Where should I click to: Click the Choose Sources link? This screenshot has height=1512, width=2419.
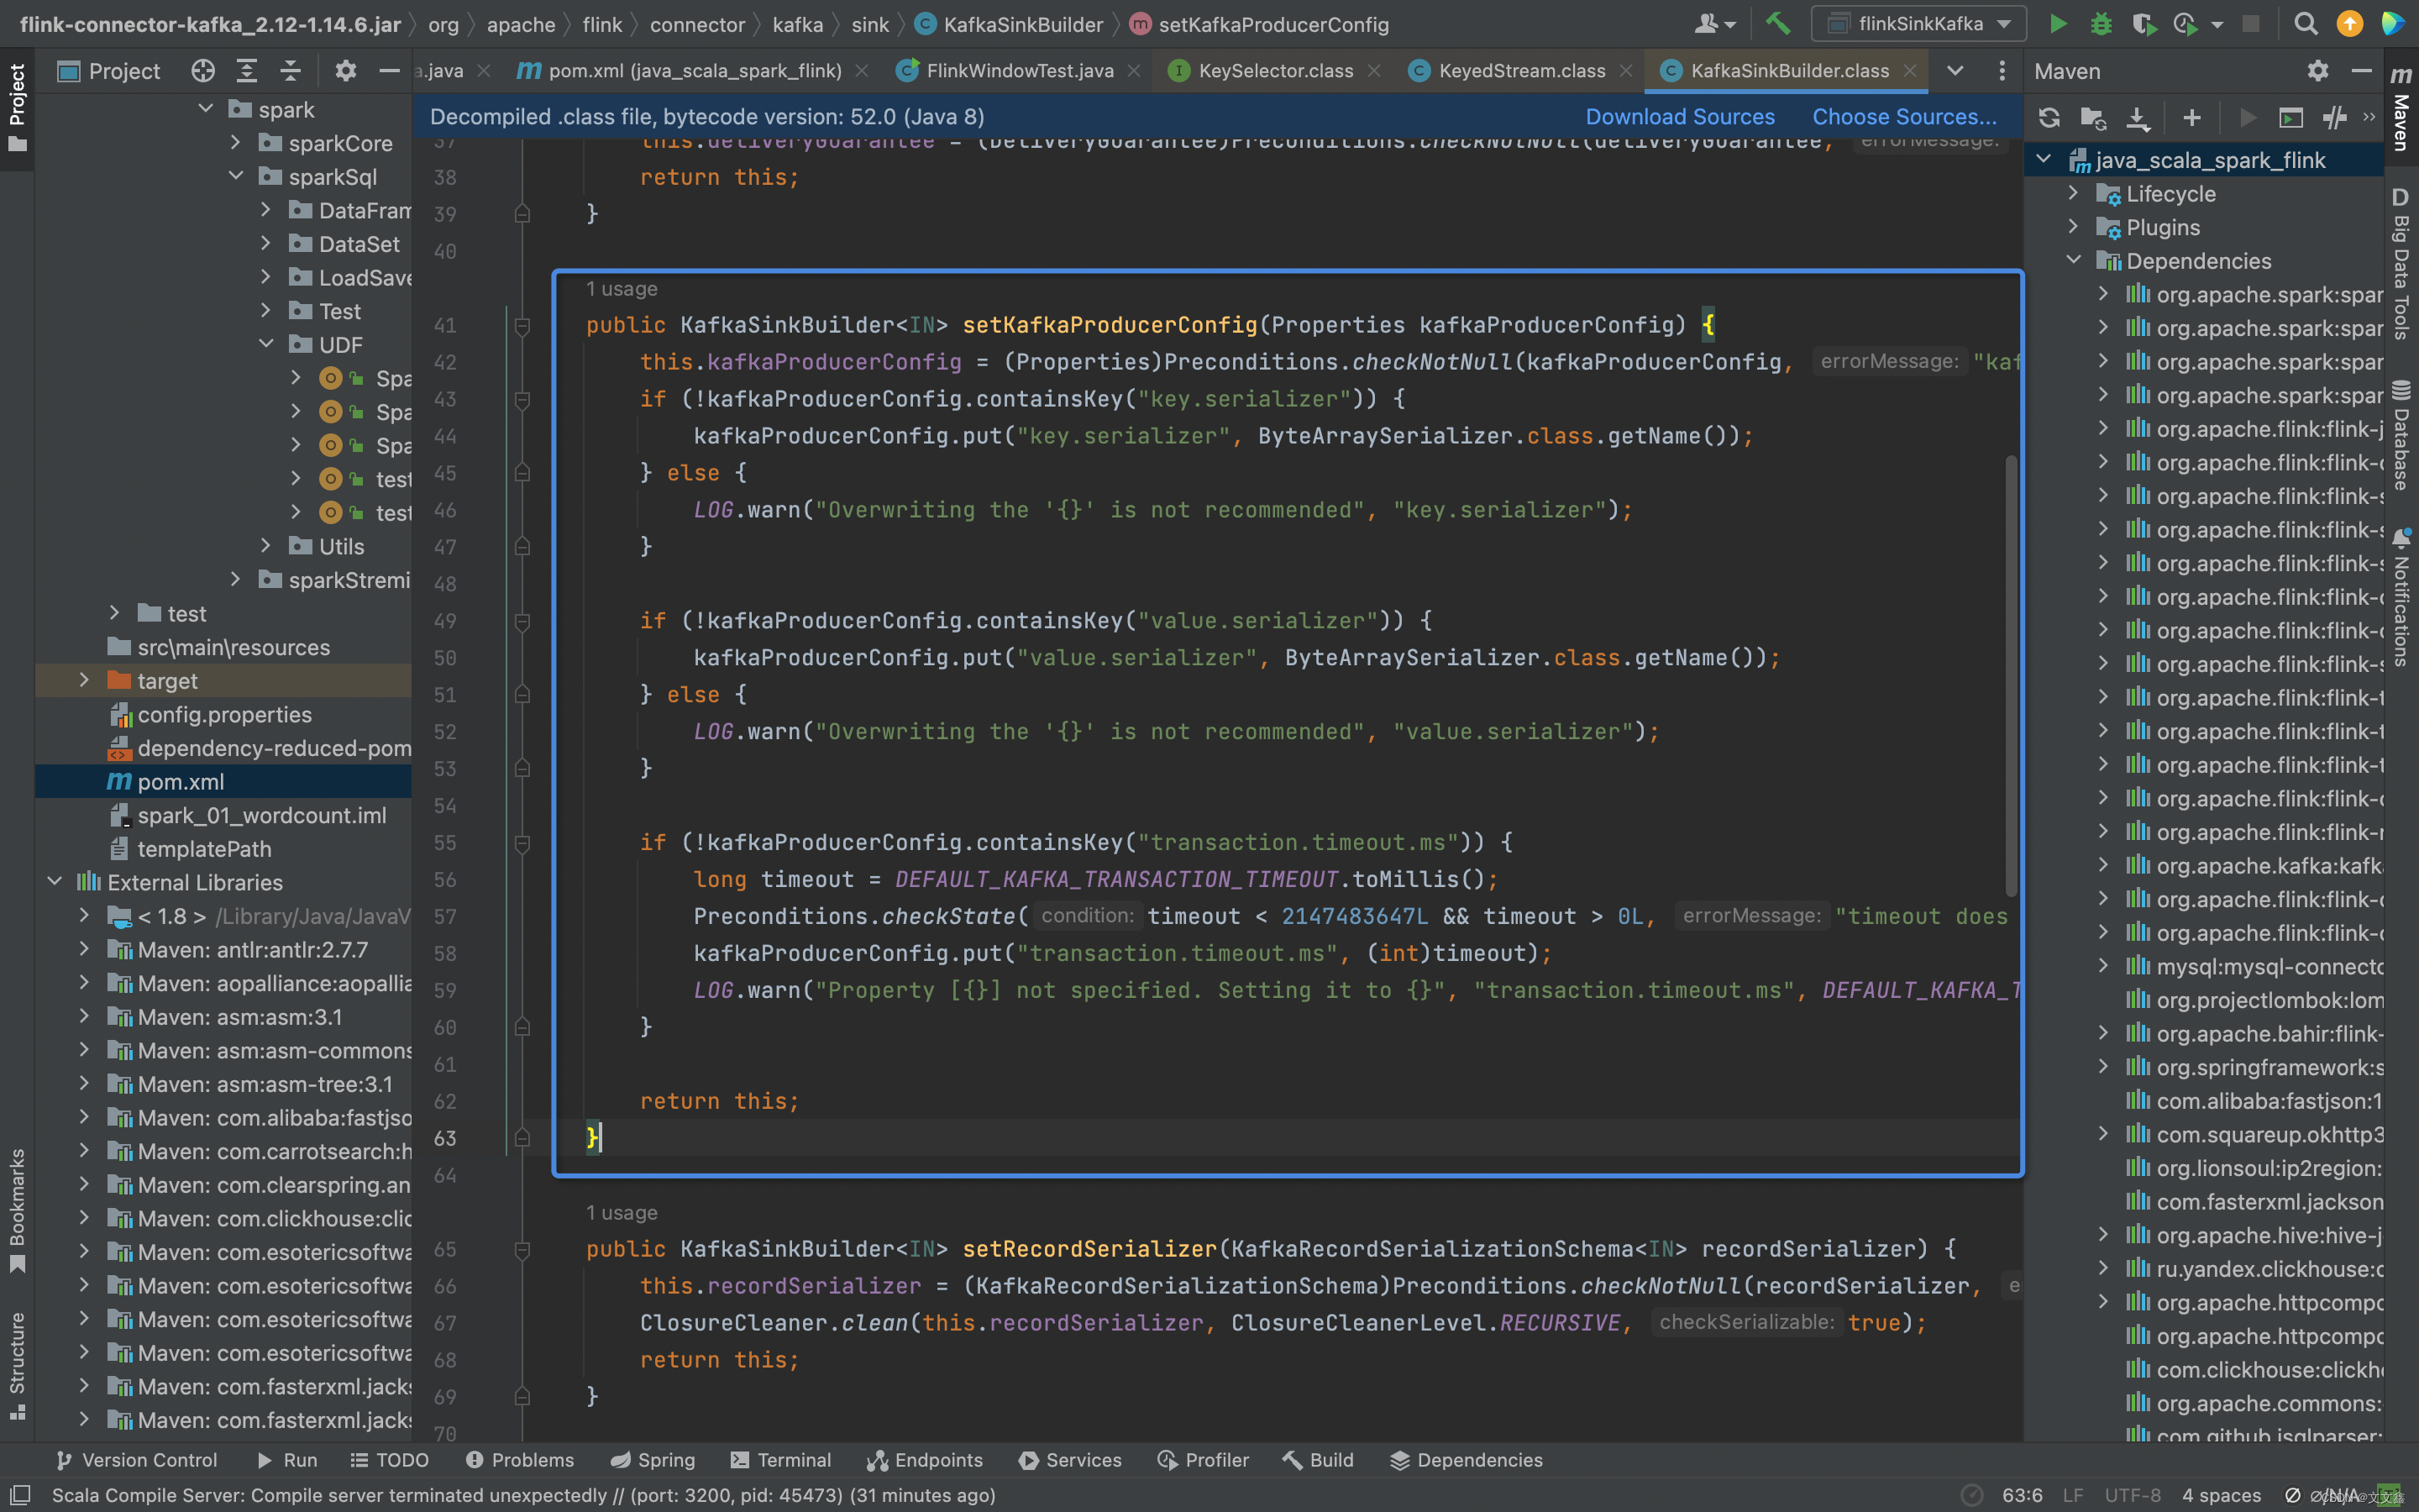tap(1903, 117)
